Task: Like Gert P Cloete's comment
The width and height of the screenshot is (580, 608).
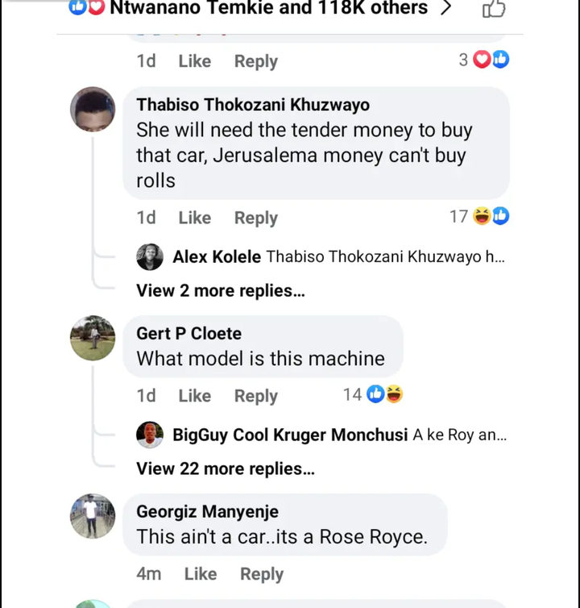Action: pos(194,395)
